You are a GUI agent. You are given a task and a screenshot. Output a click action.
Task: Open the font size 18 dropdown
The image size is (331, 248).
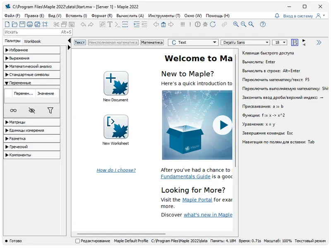tap(280, 43)
